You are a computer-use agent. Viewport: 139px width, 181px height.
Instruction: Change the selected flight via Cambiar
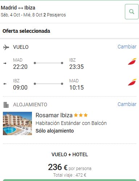coord(127,47)
